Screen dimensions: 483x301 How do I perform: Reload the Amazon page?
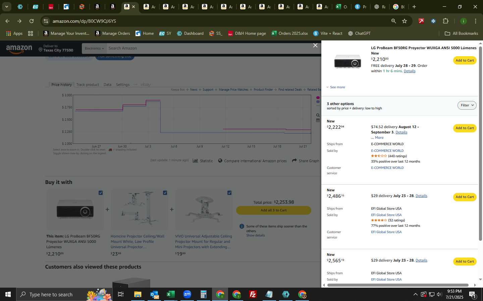point(32,21)
